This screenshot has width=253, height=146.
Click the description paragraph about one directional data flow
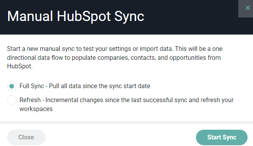[x=115, y=57]
